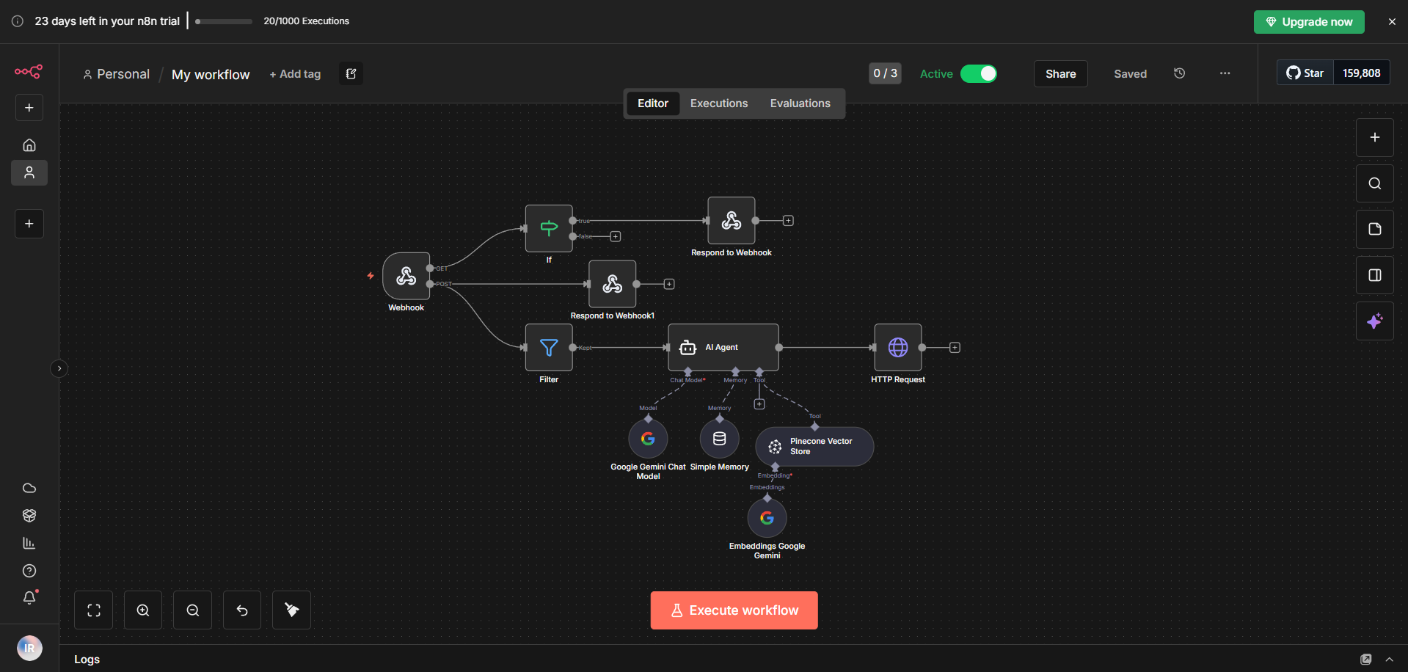
Task: Disable the Active workflow toggle
Action: click(979, 73)
